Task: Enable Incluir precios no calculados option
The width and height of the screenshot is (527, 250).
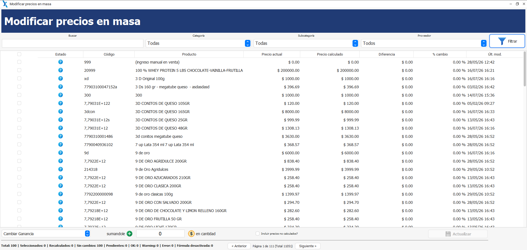Action: click(258, 233)
